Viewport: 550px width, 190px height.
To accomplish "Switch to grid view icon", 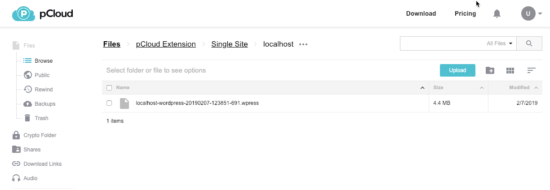I will [510, 70].
